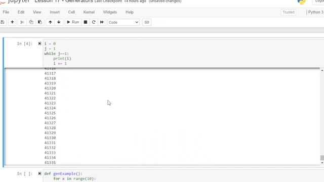Open the command palette keyboard icon
This screenshot has width=324, height=182.
[147, 22]
